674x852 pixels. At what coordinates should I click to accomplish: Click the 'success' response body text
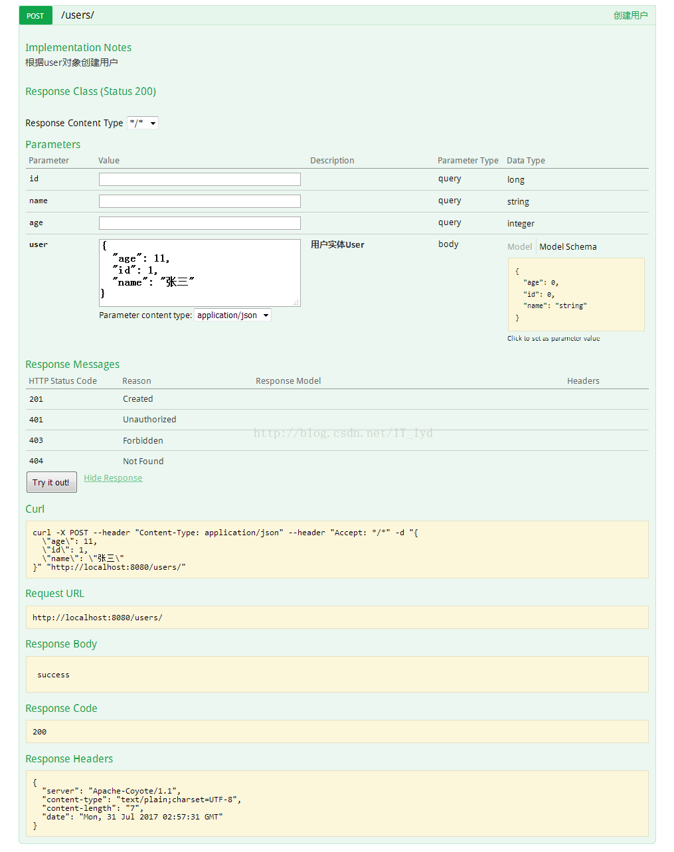pos(53,675)
